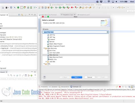
Task: Click the Cancel button in wizard
Action: click(x=90, y=77)
